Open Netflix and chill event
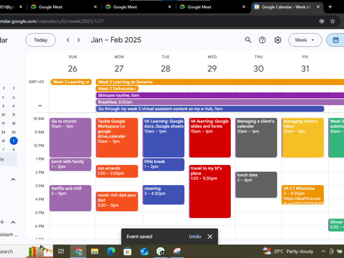344x258 pixels. click(x=70, y=198)
